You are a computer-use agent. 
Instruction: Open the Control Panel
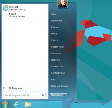click(58, 73)
